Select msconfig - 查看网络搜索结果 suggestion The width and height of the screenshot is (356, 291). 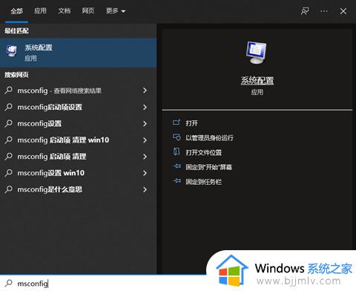click(x=59, y=91)
